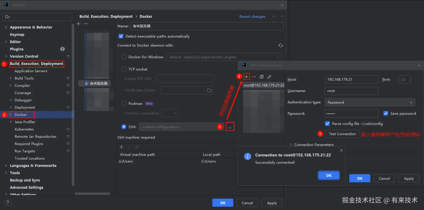Click the docker connection Name field

pyautogui.click(x=207, y=26)
